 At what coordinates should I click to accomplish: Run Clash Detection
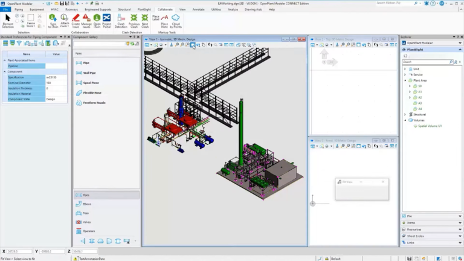[121, 21]
